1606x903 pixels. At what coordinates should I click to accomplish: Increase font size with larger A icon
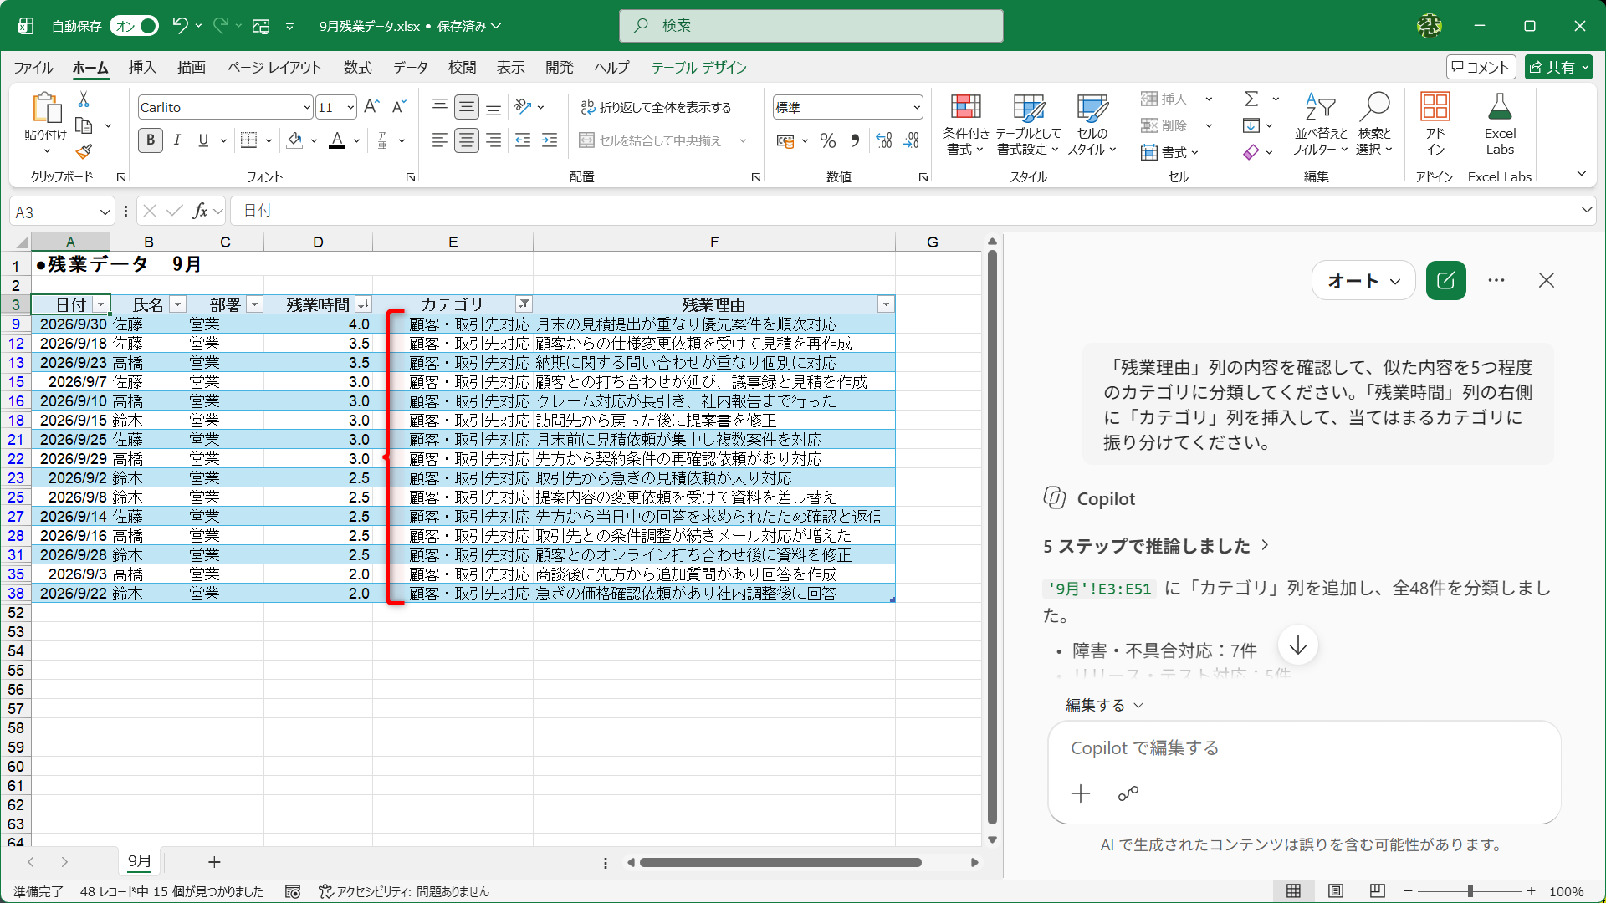pyautogui.click(x=372, y=106)
